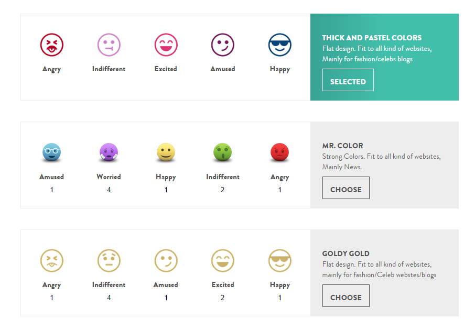The image size is (475, 330).
Task: Click the gold Indifferent emoji icon
Action: pos(109,261)
